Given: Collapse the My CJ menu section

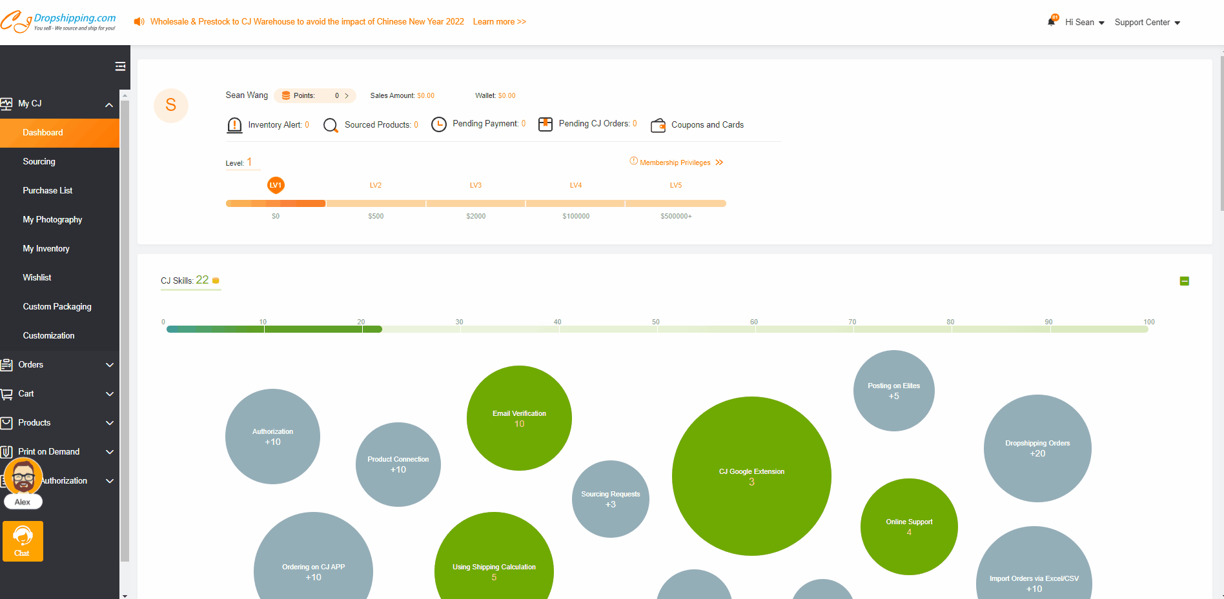Looking at the screenshot, I should pos(109,104).
